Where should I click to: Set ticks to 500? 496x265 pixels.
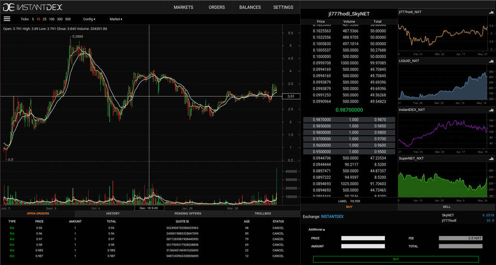[x=68, y=19]
